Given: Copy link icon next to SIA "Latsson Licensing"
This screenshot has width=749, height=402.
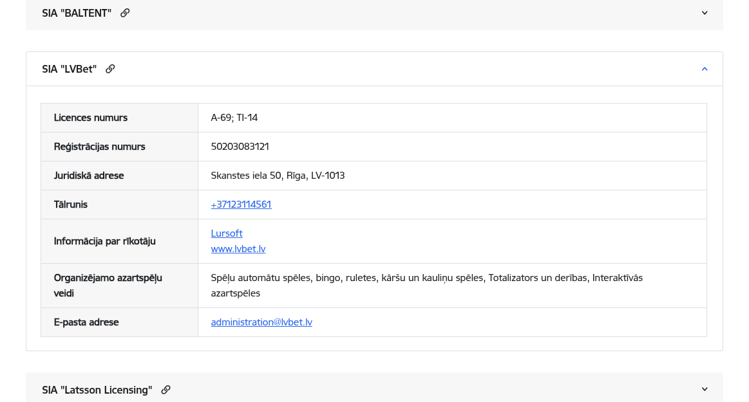Looking at the screenshot, I should pyautogui.click(x=166, y=390).
